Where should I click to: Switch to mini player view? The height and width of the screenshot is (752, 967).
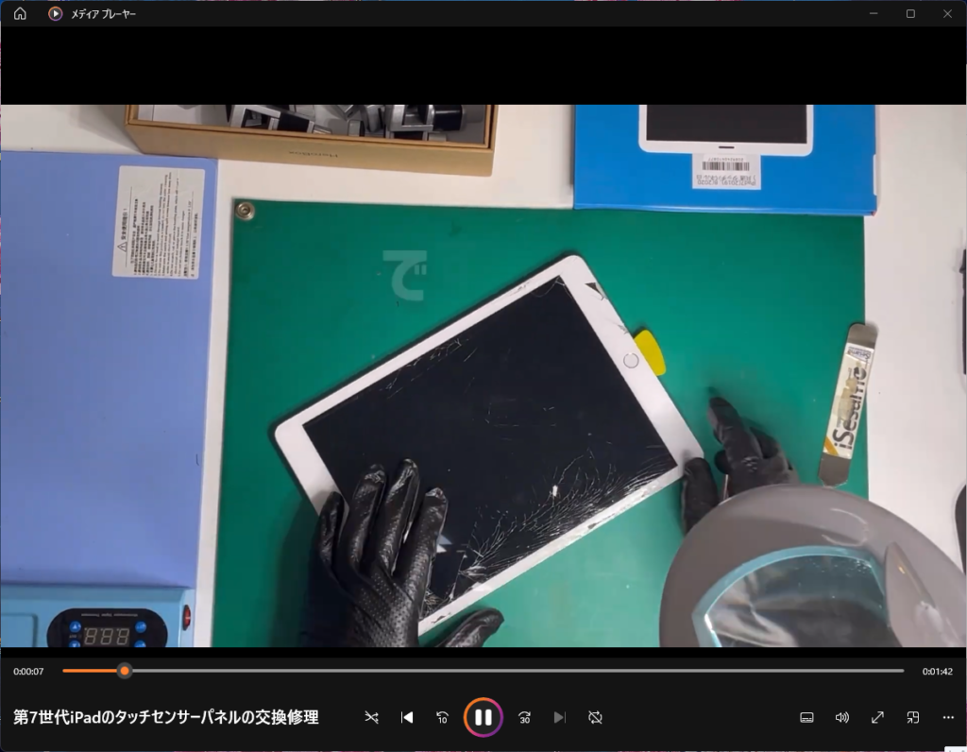click(912, 717)
